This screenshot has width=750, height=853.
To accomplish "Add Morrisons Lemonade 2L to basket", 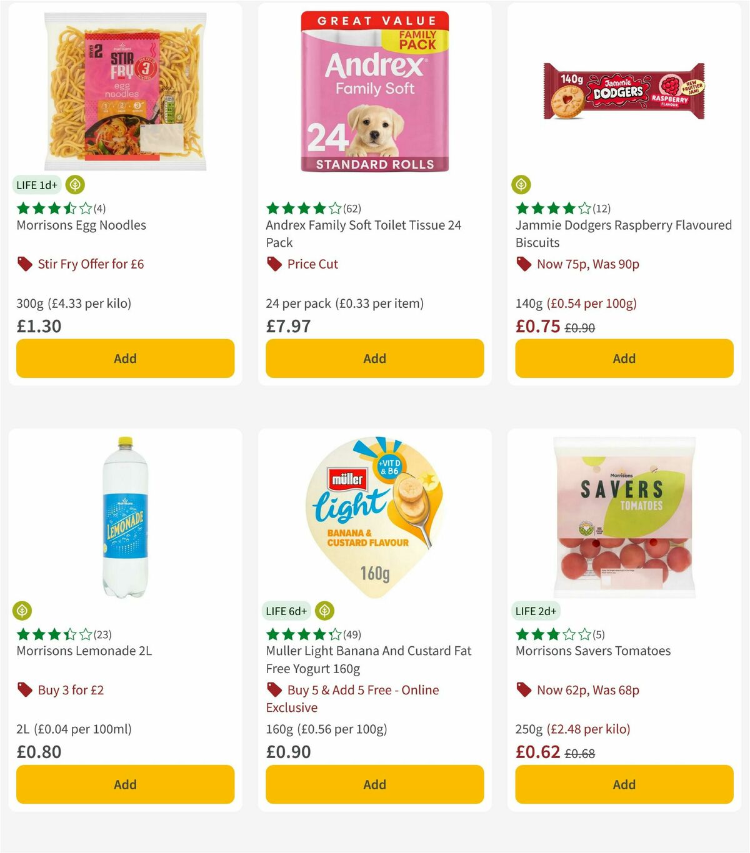I will [x=125, y=784].
